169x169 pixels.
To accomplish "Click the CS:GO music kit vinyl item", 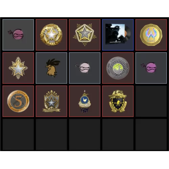I will point(118,35).
